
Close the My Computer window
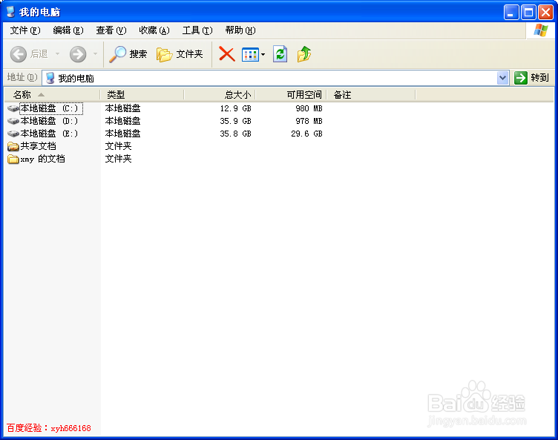(x=545, y=13)
